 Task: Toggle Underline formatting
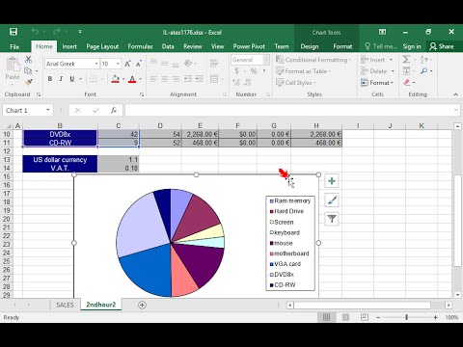[72, 79]
